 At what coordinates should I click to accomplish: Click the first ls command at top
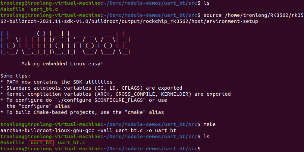[206, 3]
